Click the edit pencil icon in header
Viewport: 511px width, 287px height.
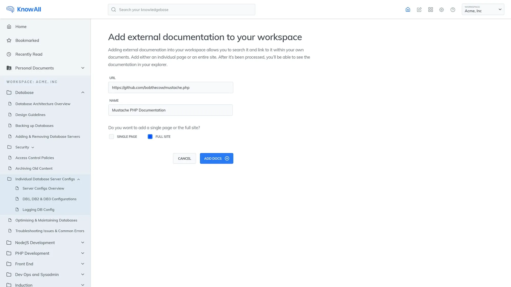[419, 10]
